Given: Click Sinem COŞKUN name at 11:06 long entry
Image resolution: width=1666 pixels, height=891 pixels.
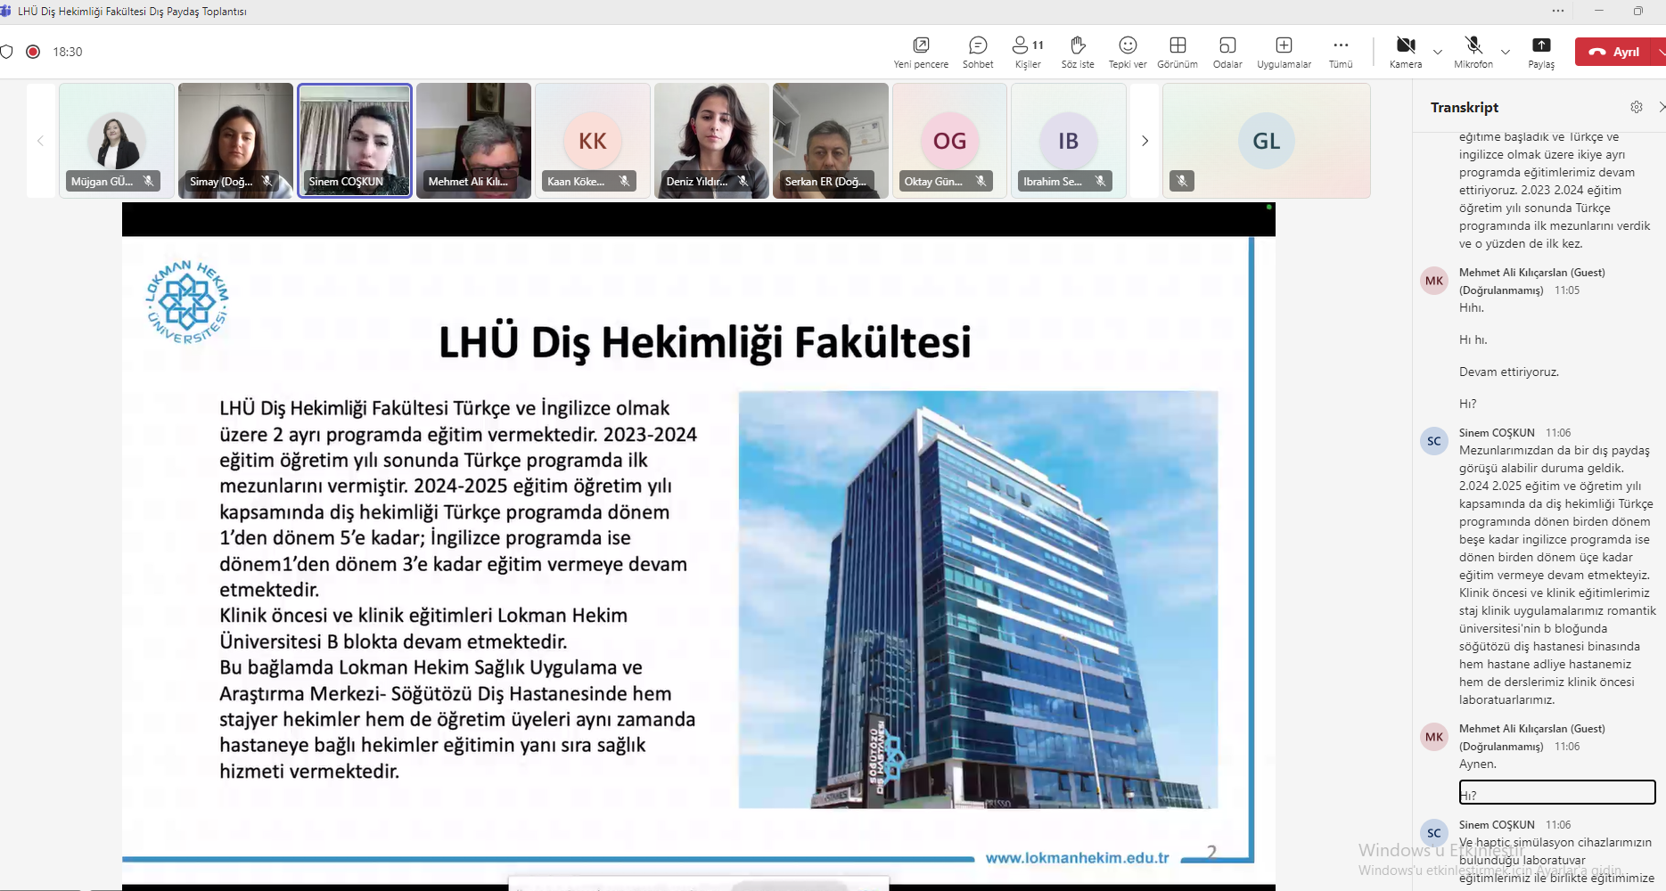Looking at the screenshot, I should coord(1497,433).
